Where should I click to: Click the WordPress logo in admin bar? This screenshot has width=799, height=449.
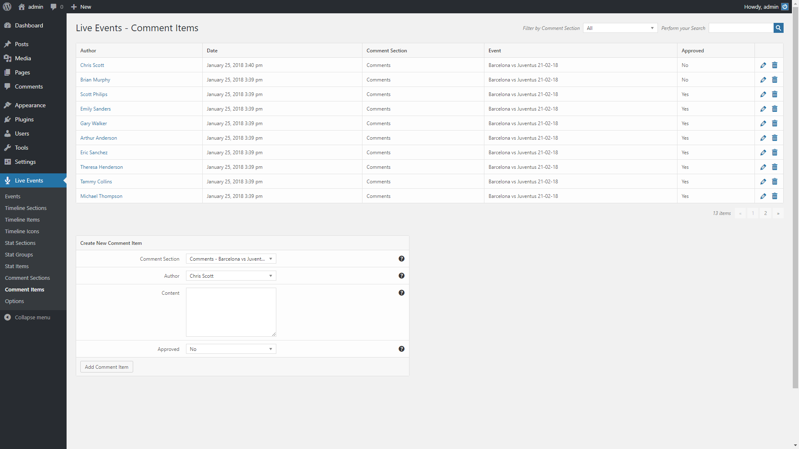pos(7,7)
